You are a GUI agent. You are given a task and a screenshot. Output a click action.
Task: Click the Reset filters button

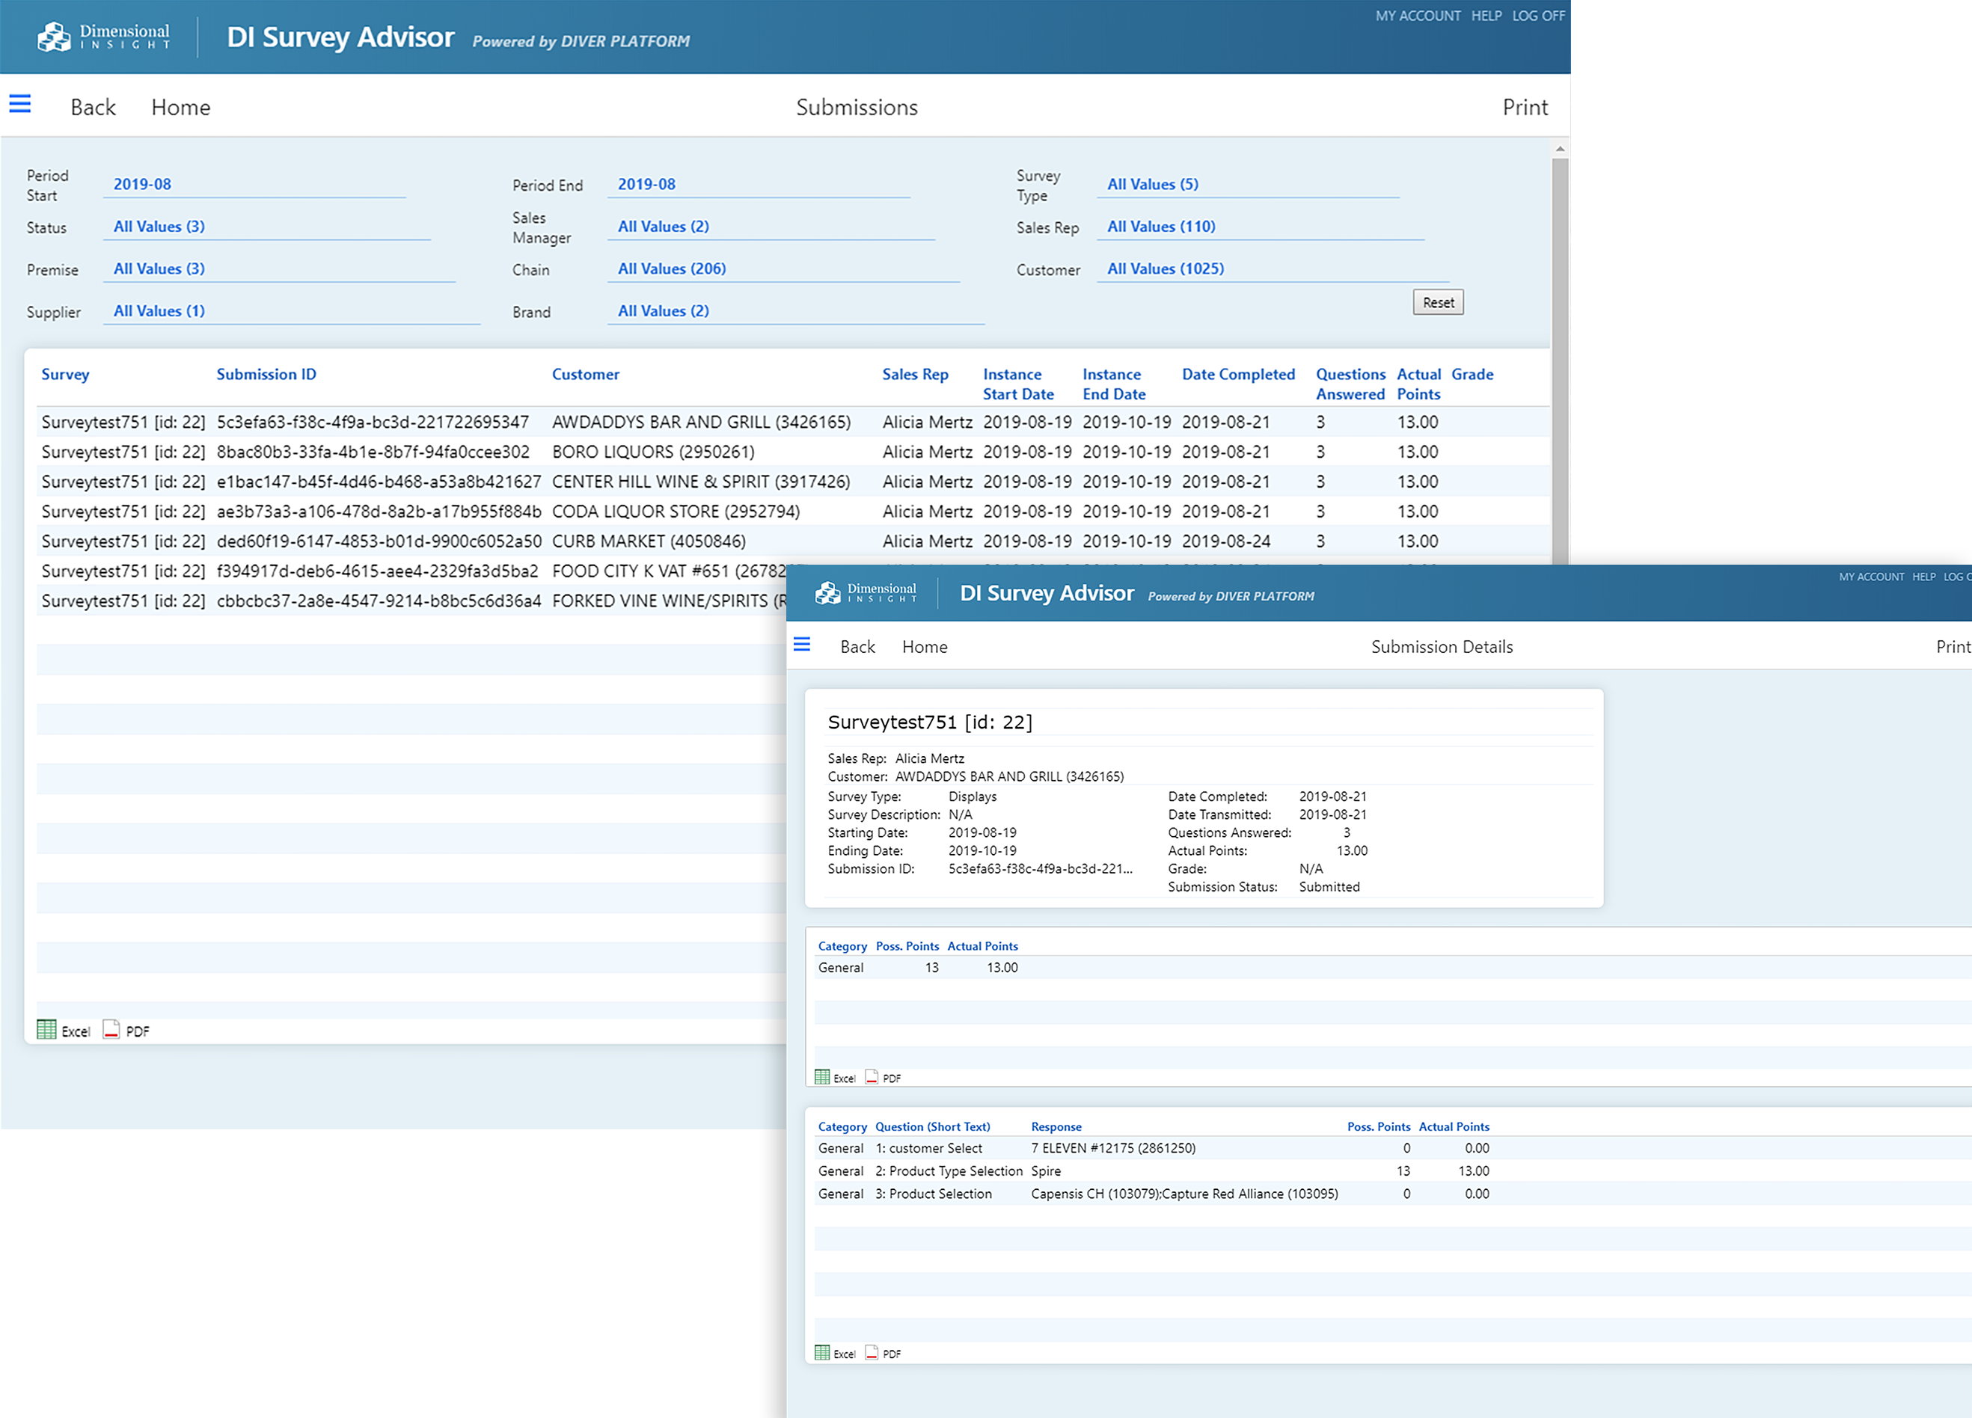click(x=1438, y=301)
